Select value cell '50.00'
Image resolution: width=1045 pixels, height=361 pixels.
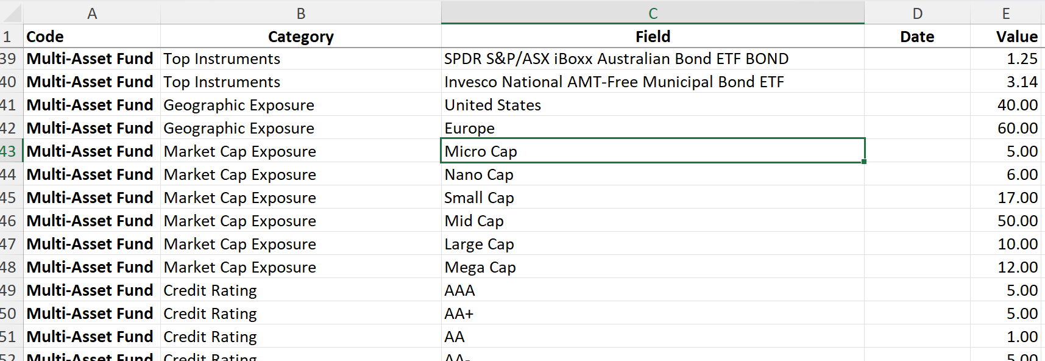coord(1006,221)
